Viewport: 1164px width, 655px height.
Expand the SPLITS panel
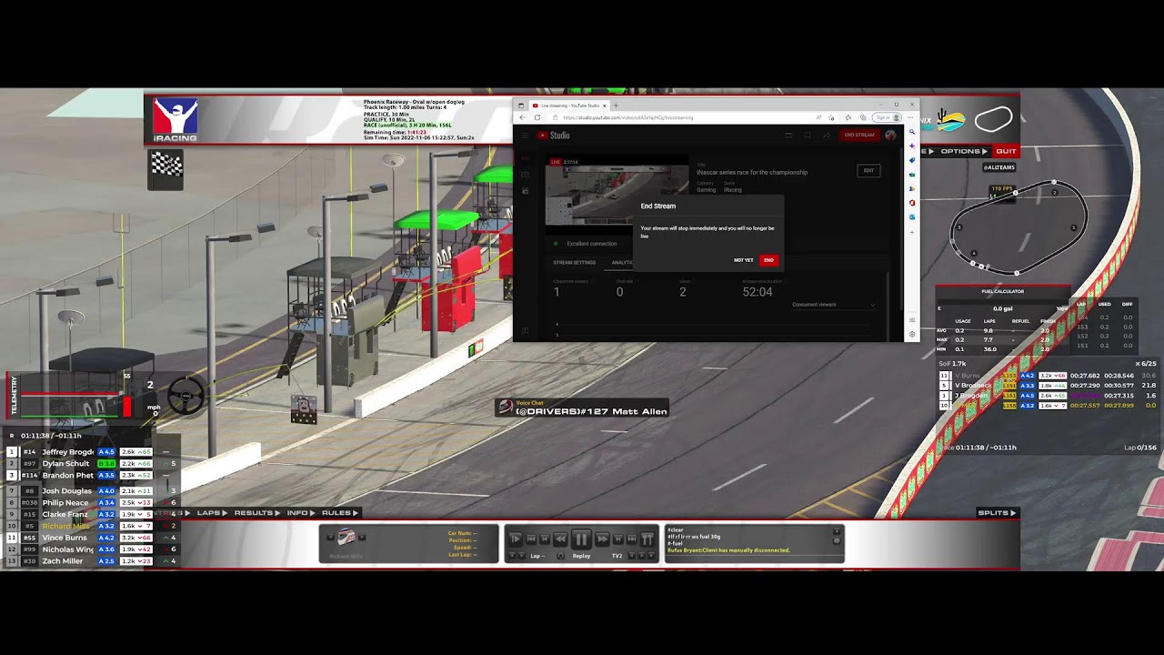[x=997, y=513]
